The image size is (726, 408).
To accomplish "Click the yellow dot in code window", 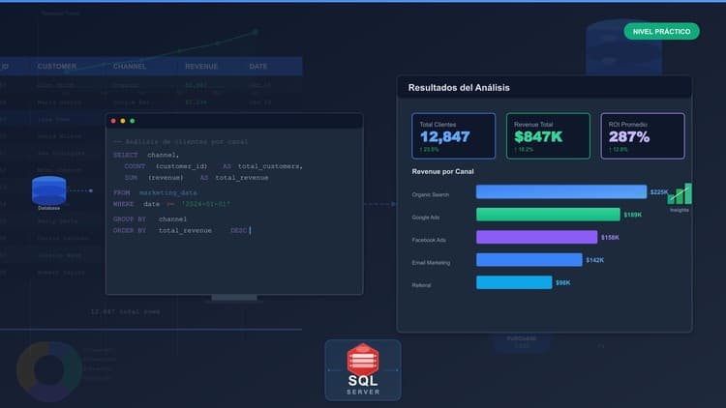I will [123, 121].
